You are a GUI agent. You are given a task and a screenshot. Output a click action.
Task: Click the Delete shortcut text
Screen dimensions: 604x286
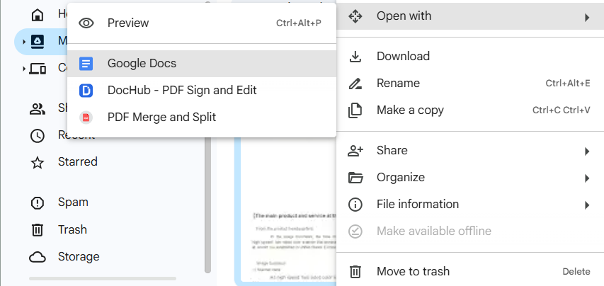[576, 272]
